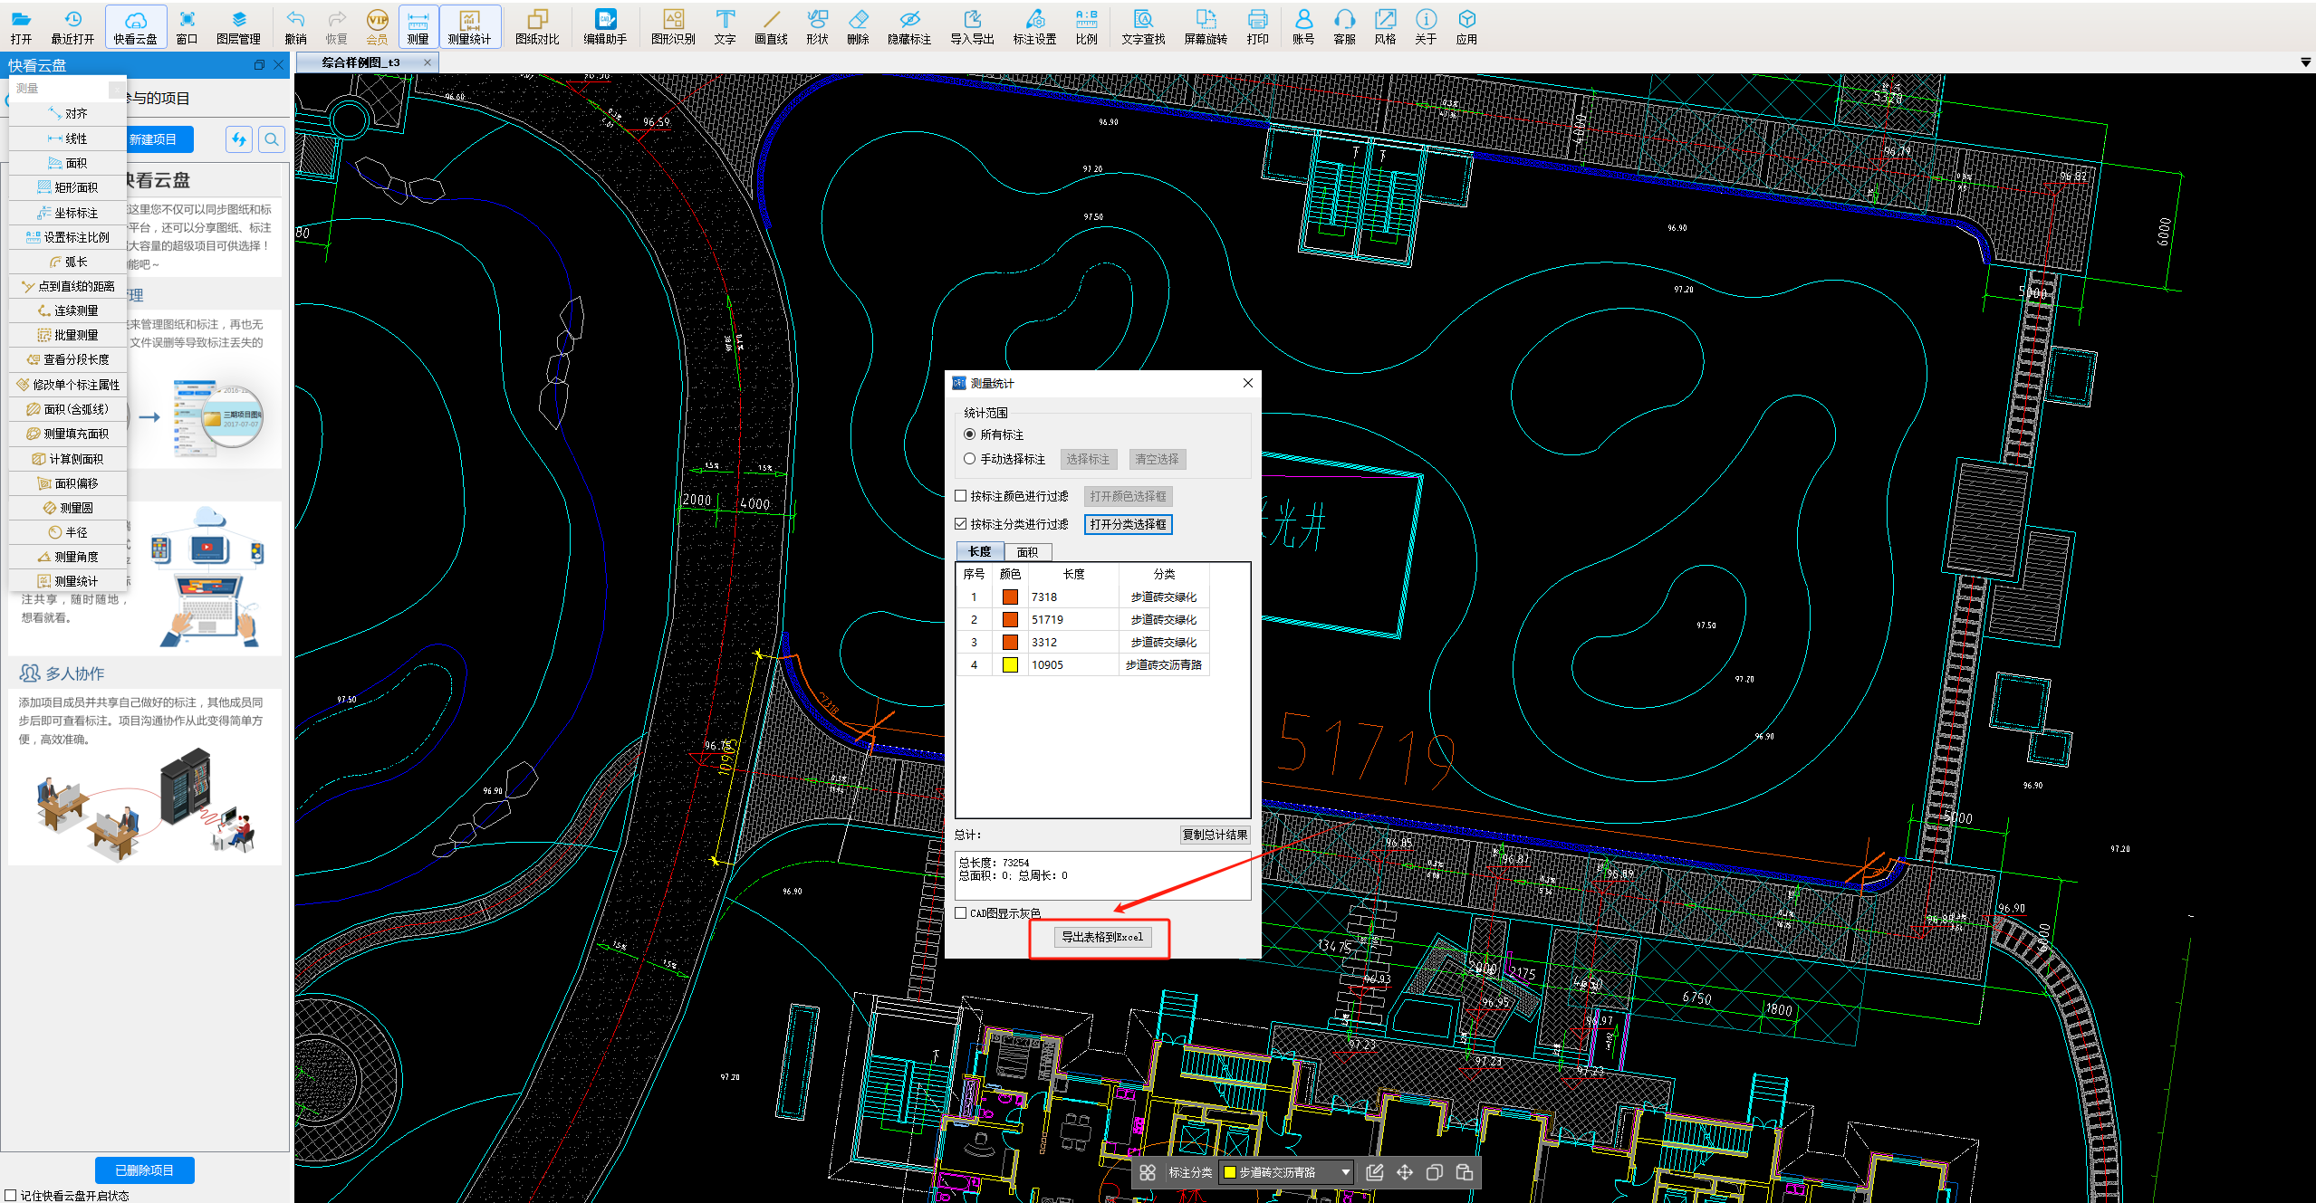Click the 打开 (Open) folder toolbar icon

pyautogui.click(x=21, y=26)
